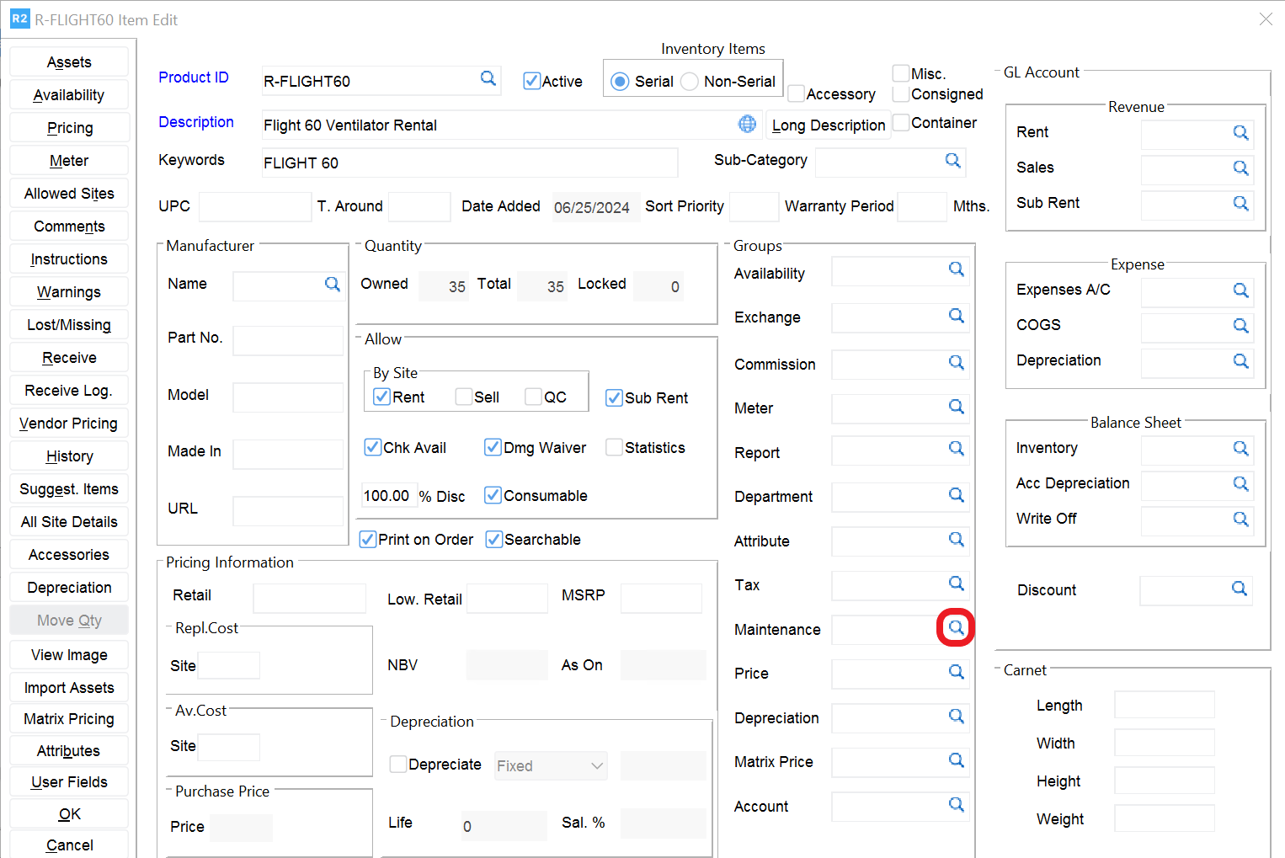Toggle the Dmg Waiver checkbox
Screen dimensions: 1285x858
point(493,447)
